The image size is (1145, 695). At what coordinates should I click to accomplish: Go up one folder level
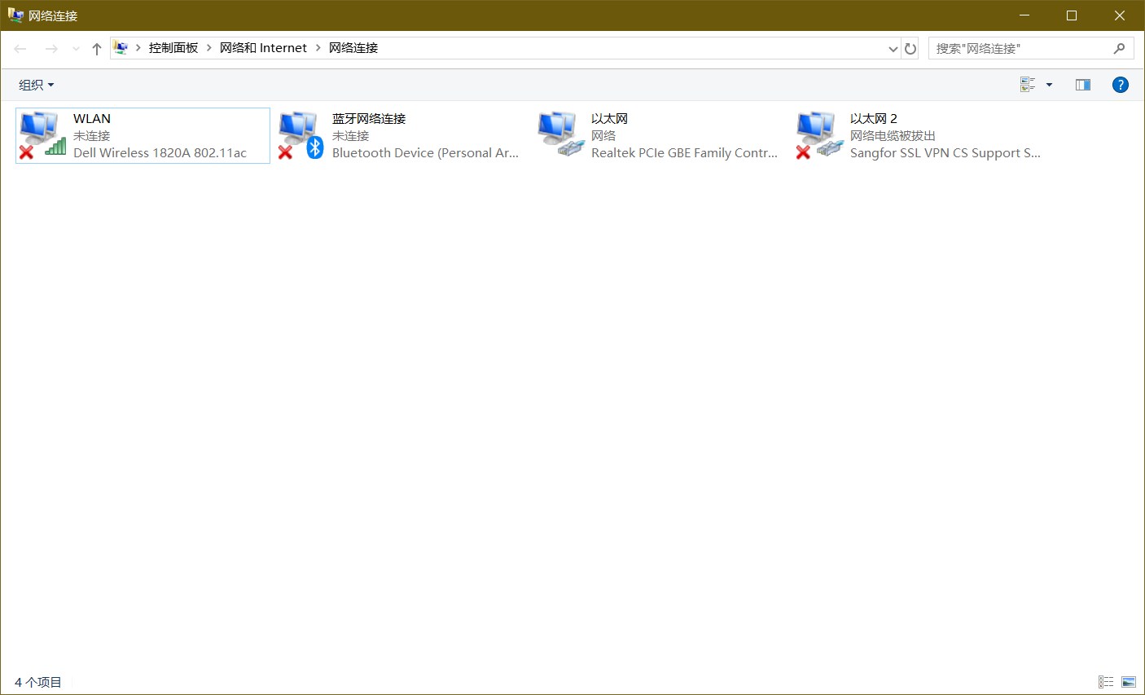[x=97, y=49]
